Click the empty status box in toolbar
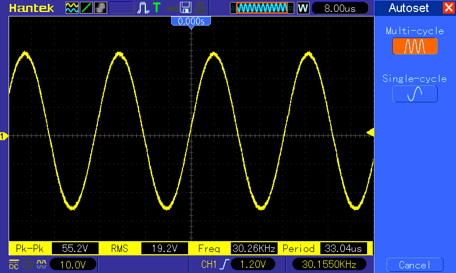Image resolution: width=456 pixels, height=273 pixels. [x=121, y=8]
